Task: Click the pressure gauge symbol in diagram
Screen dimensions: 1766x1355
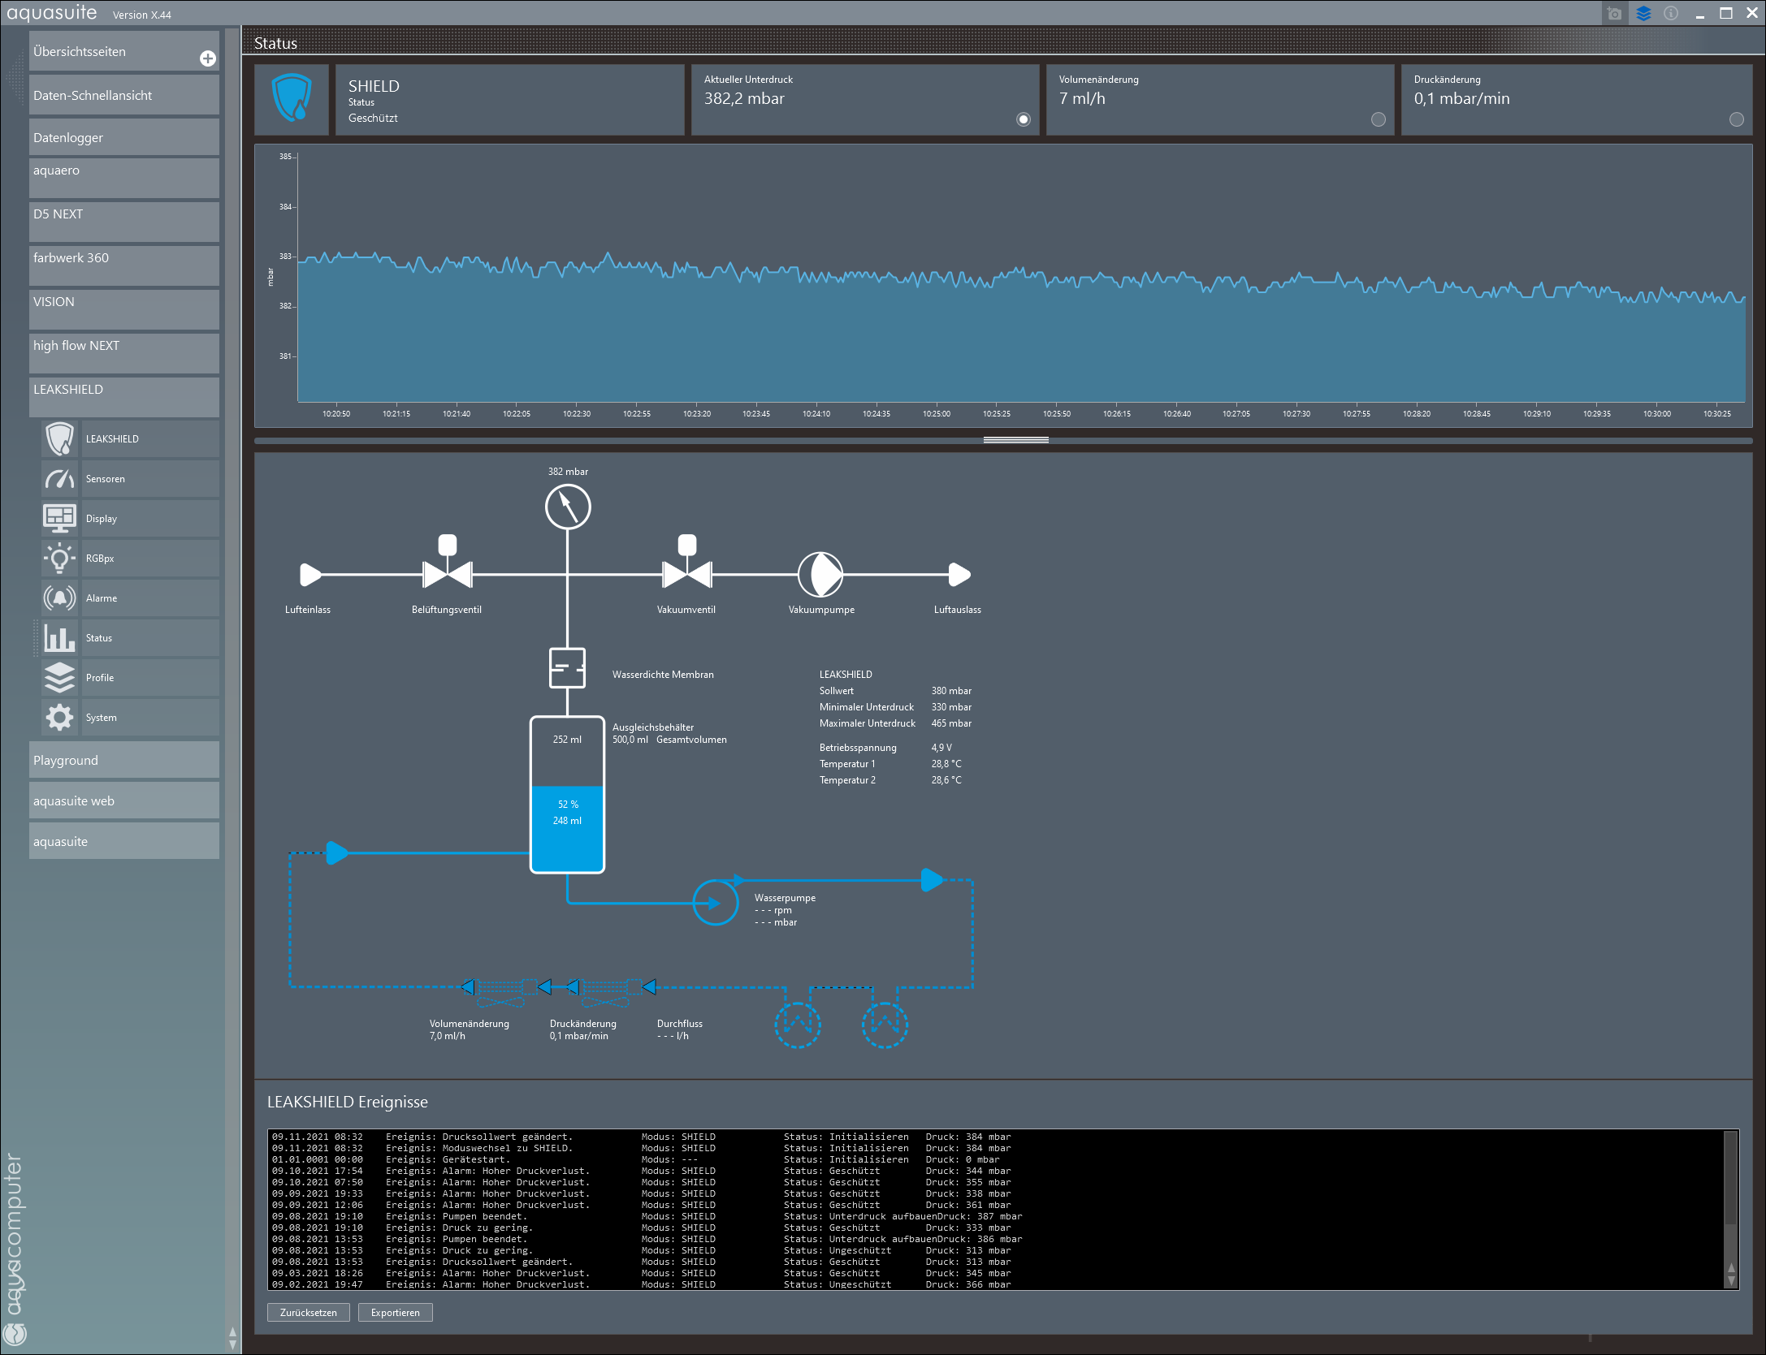Action: tap(568, 507)
